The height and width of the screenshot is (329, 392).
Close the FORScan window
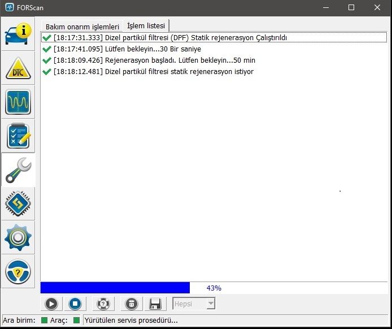pos(377,7)
